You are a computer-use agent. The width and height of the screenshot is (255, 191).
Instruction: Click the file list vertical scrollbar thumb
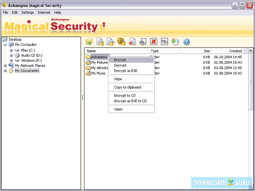point(251,82)
